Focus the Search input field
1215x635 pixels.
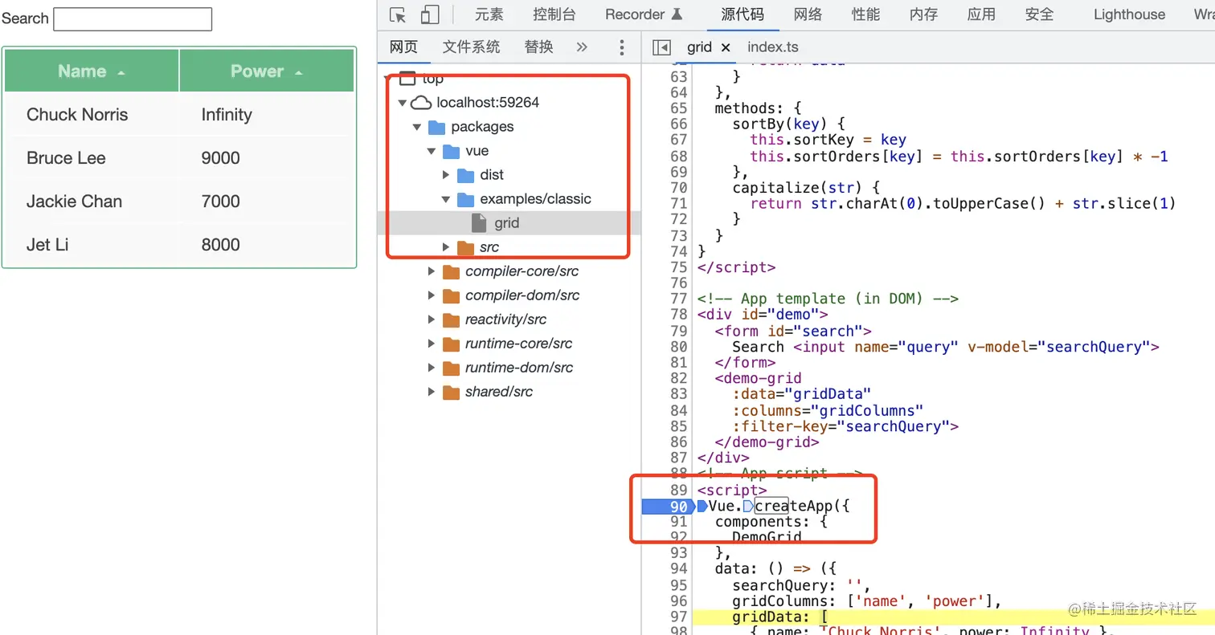(133, 19)
